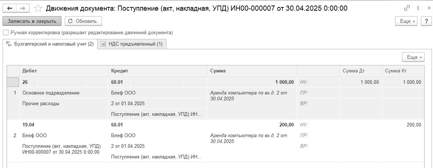The image size is (433, 168).
Task: Close the document movements window
Action: click(x=429, y=8)
